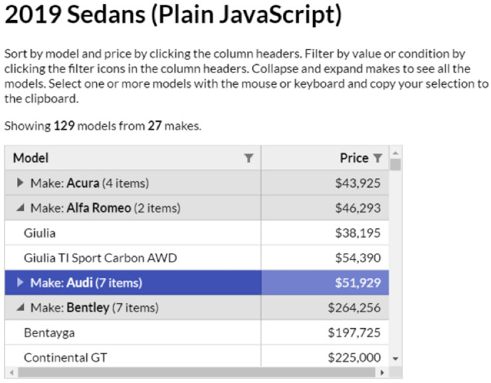Click the vertical scrollbar up arrow
Screen dimensions: 491x383
click(395, 153)
